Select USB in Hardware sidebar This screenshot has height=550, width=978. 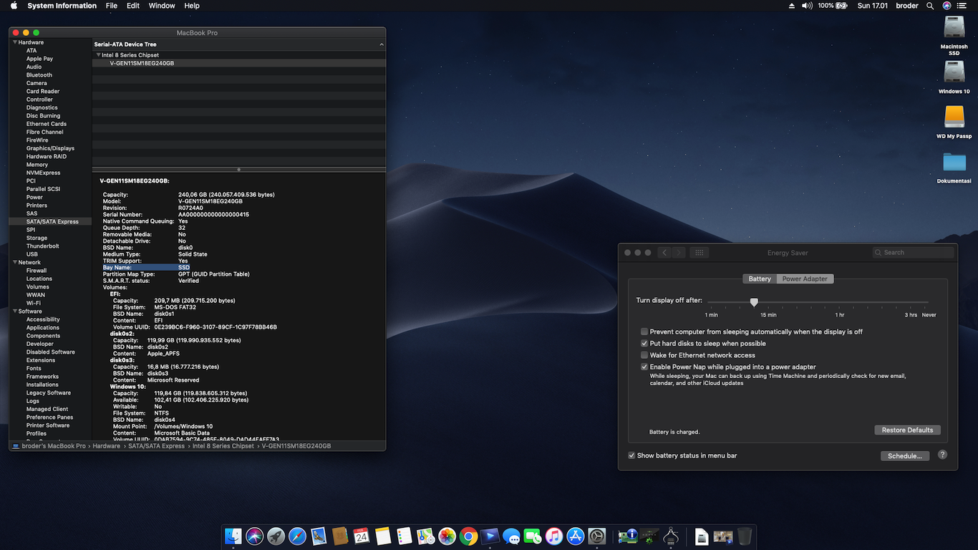32,254
